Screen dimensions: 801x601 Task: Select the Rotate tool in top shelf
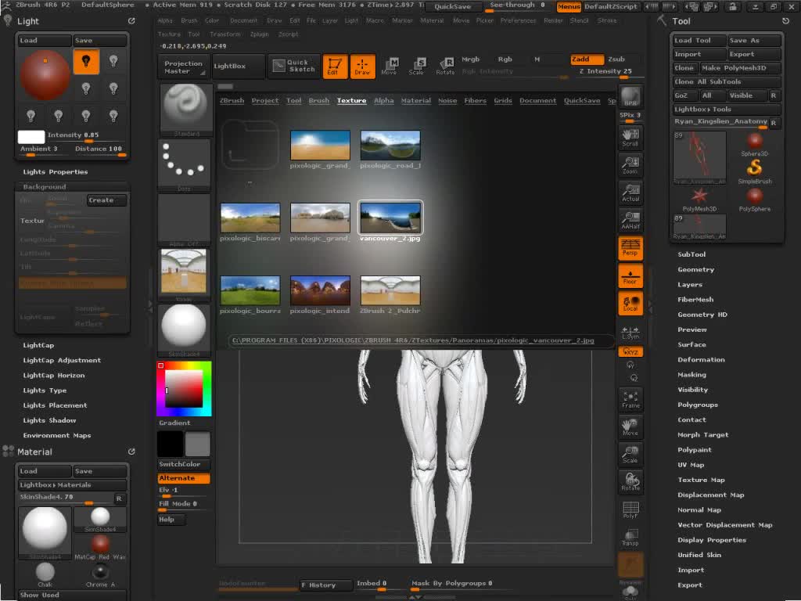tap(445, 67)
